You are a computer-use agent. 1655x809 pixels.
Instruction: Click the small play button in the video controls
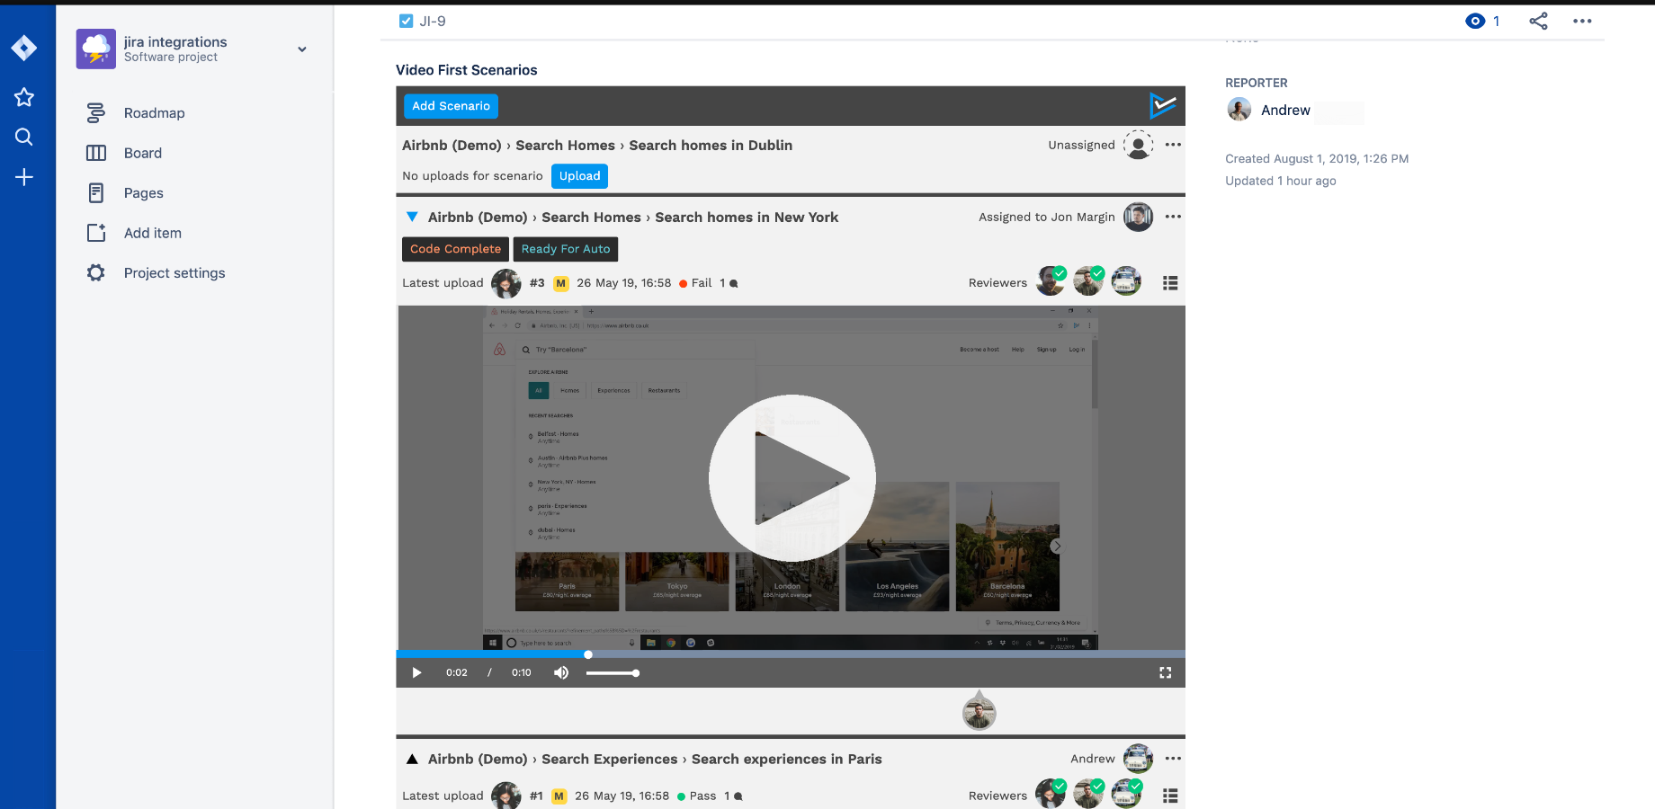click(x=416, y=672)
